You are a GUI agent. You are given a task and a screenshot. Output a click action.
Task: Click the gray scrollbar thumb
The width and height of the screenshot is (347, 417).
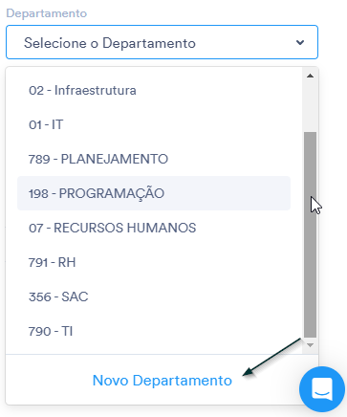310,234
